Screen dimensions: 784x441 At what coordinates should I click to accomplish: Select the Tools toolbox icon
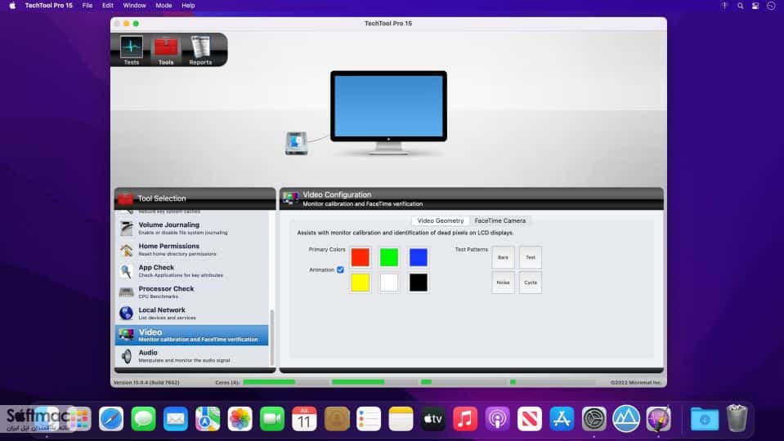(165, 51)
